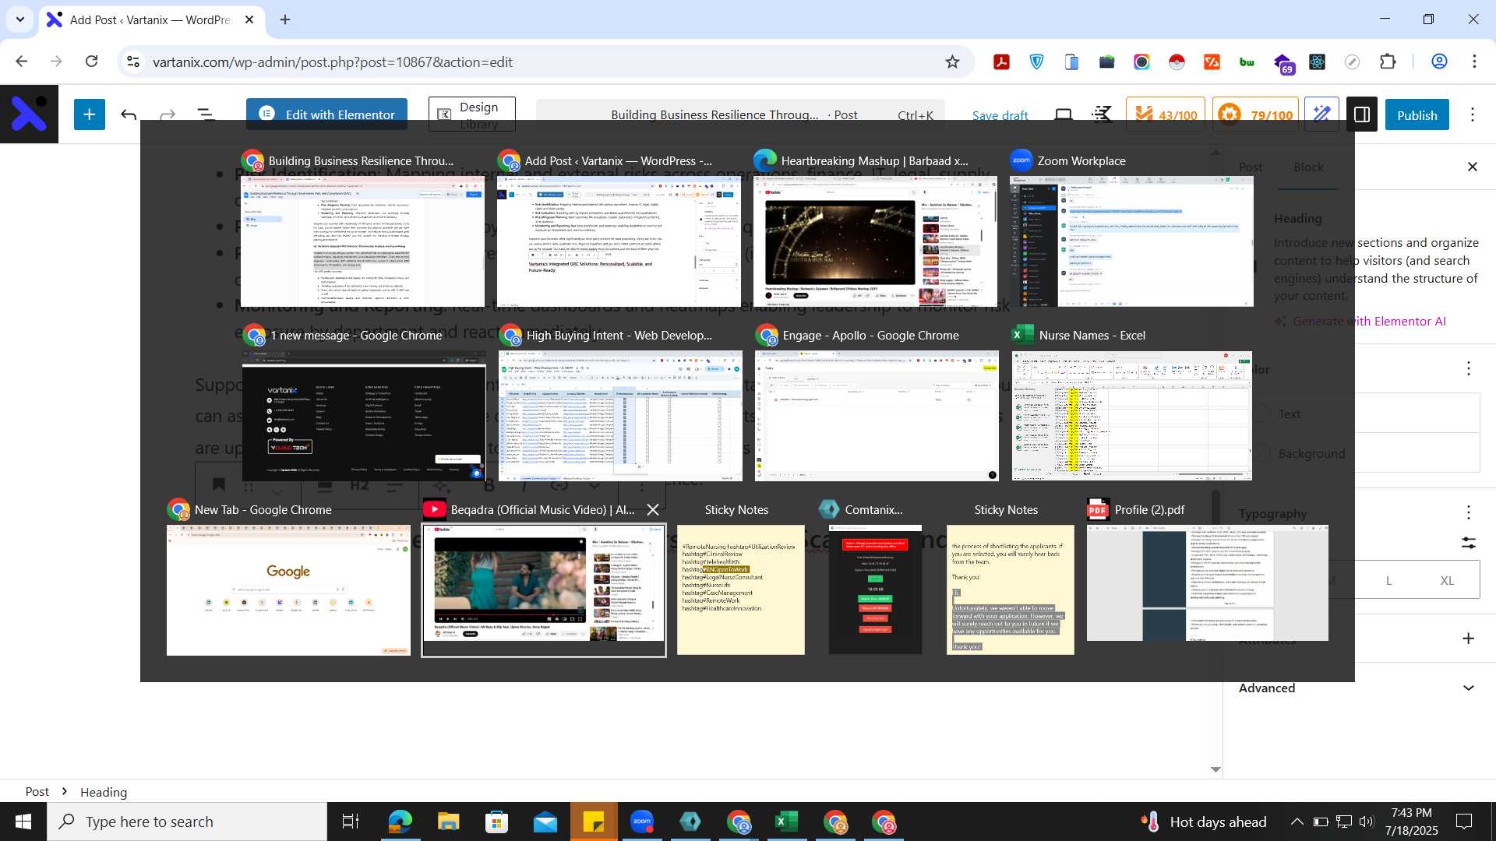
Task: Click the Adobe Acrobat extension icon
Action: click(x=1001, y=62)
